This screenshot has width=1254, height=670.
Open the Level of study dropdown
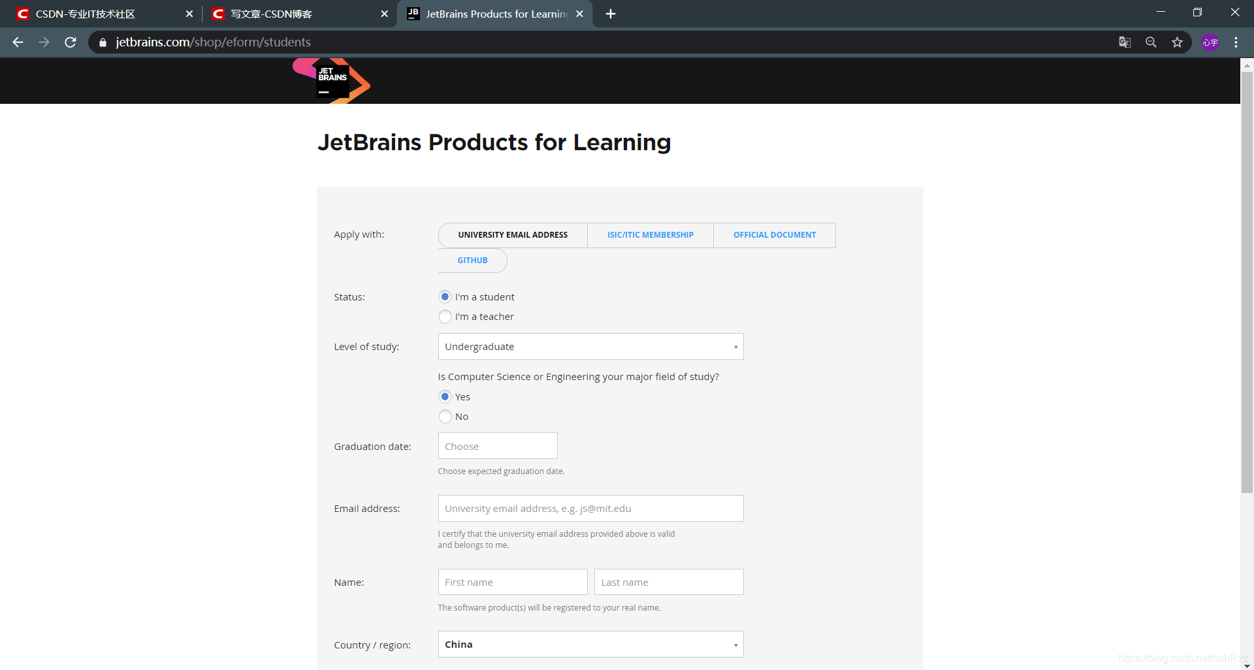pyautogui.click(x=590, y=347)
